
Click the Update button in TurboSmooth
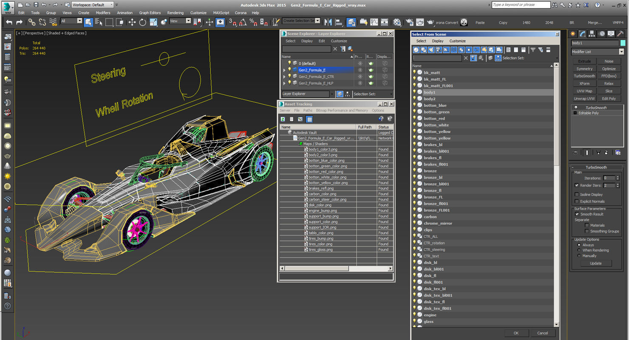[x=596, y=263]
